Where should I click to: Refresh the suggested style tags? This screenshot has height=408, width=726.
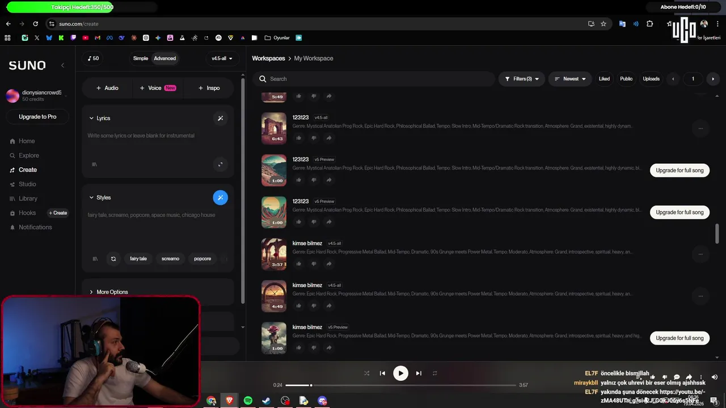113,259
